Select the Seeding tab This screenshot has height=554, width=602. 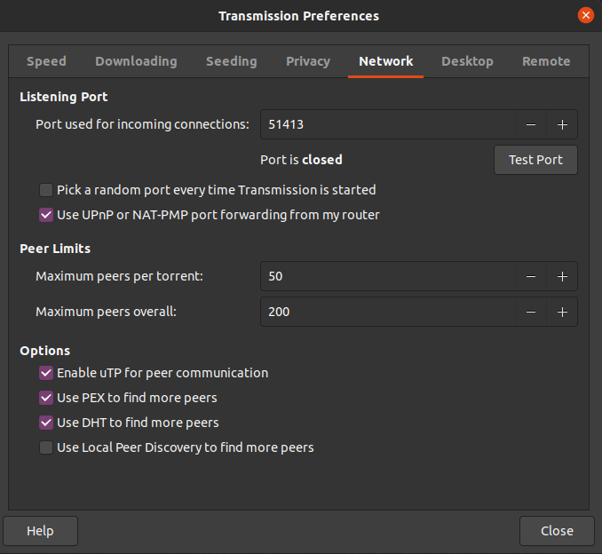coord(232,61)
